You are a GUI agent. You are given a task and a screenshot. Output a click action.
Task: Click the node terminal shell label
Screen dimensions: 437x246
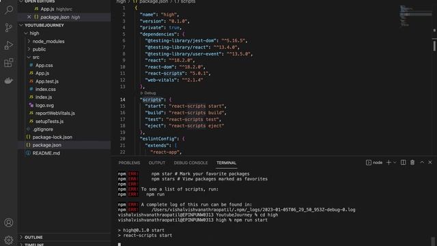tap(374, 163)
